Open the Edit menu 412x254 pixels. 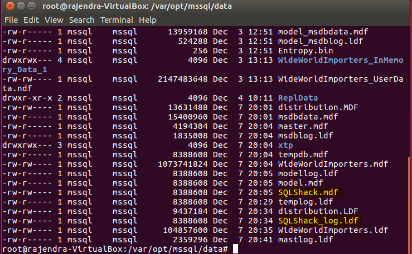click(x=31, y=20)
